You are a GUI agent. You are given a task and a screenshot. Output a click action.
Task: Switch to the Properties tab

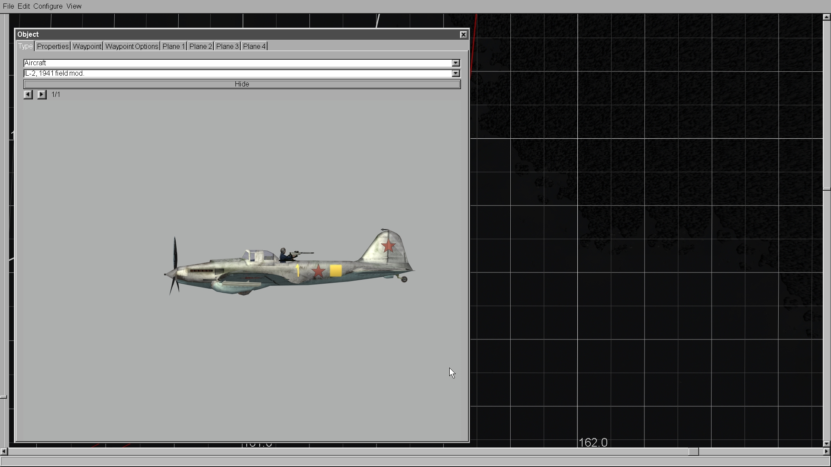[52, 46]
